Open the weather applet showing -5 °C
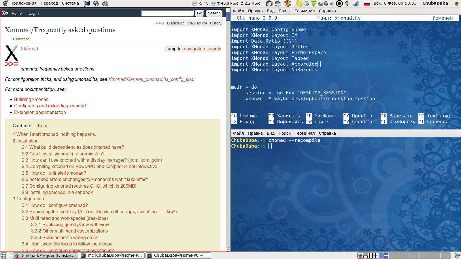461x259 pixels. coord(200,3)
